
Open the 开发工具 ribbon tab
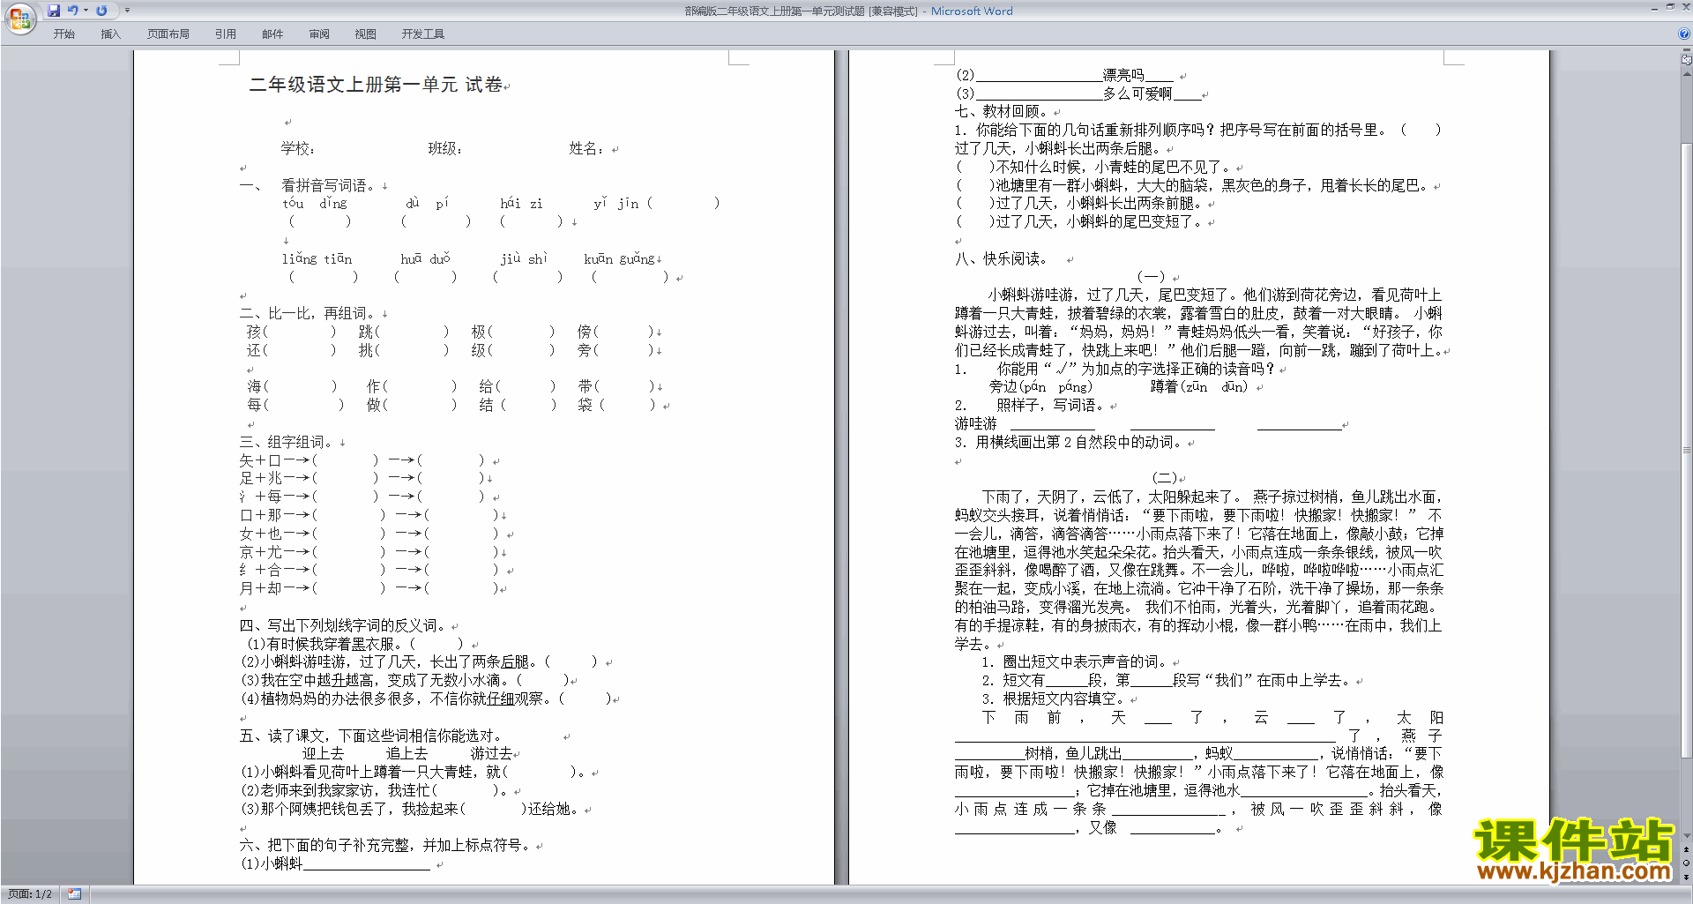click(423, 34)
